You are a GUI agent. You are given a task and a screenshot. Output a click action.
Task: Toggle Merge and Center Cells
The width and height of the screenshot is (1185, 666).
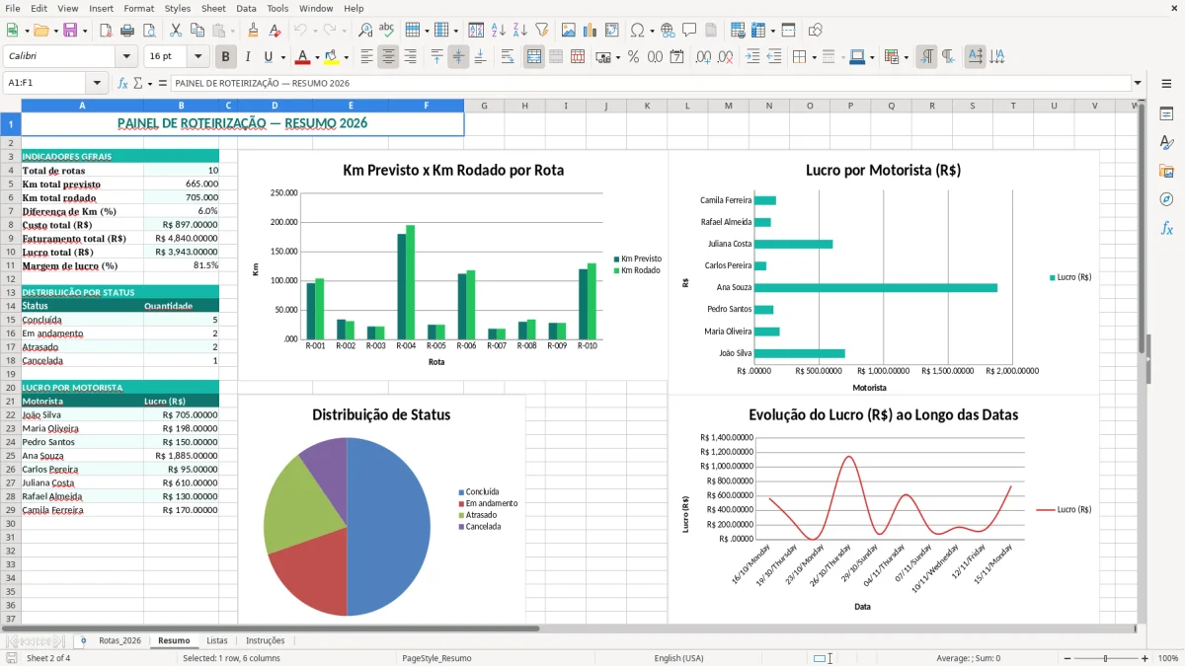pos(534,57)
